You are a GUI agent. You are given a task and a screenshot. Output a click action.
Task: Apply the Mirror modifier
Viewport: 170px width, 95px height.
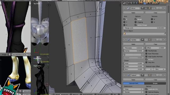tap(133, 13)
